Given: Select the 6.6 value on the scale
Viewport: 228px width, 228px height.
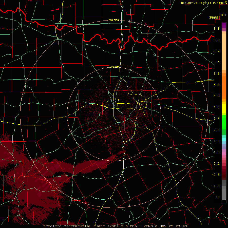Looking at the screenshot, I should point(217,73).
